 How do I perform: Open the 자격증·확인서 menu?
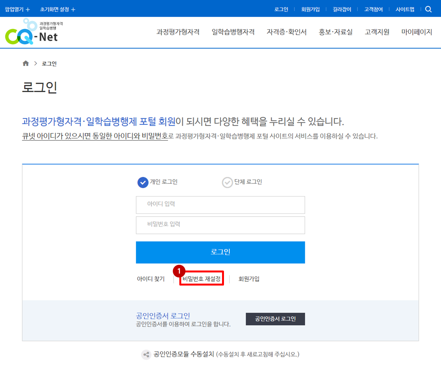287,32
